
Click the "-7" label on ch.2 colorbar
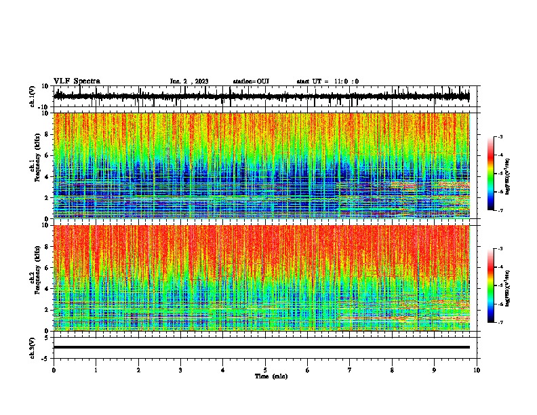point(500,322)
